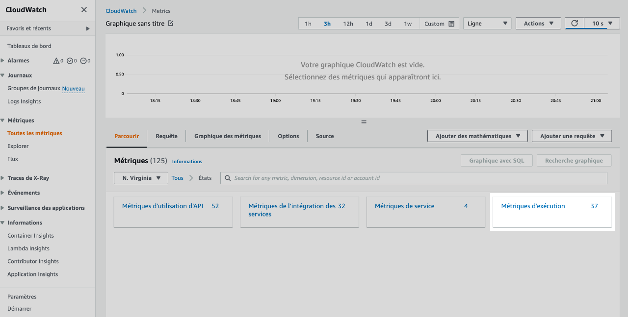Open Groupes de journaux in sidebar
The width and height of the screenshot is (628, 317).
click(x=34, y=89)
